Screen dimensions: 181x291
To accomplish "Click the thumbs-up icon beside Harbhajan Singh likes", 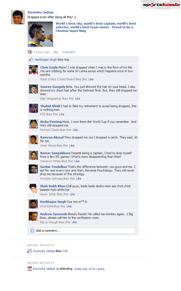I will coord(31,60).
